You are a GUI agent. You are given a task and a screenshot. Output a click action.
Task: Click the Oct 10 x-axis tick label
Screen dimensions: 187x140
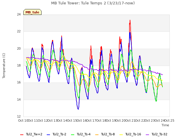(23, 120)
